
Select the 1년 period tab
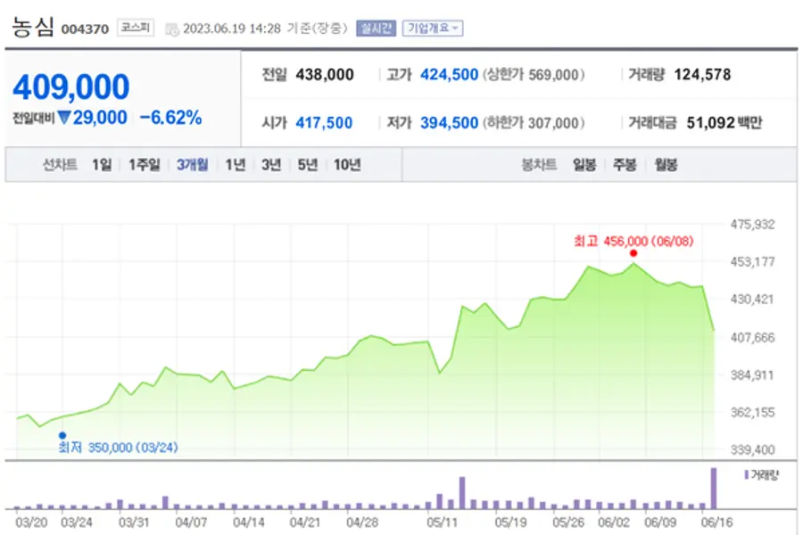(234, 165)
